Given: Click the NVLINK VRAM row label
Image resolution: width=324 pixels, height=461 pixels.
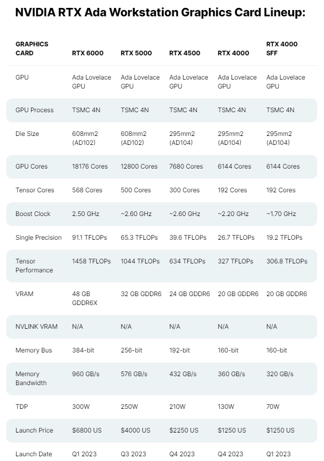Looking at the screenshot, I should click(36, 327).
